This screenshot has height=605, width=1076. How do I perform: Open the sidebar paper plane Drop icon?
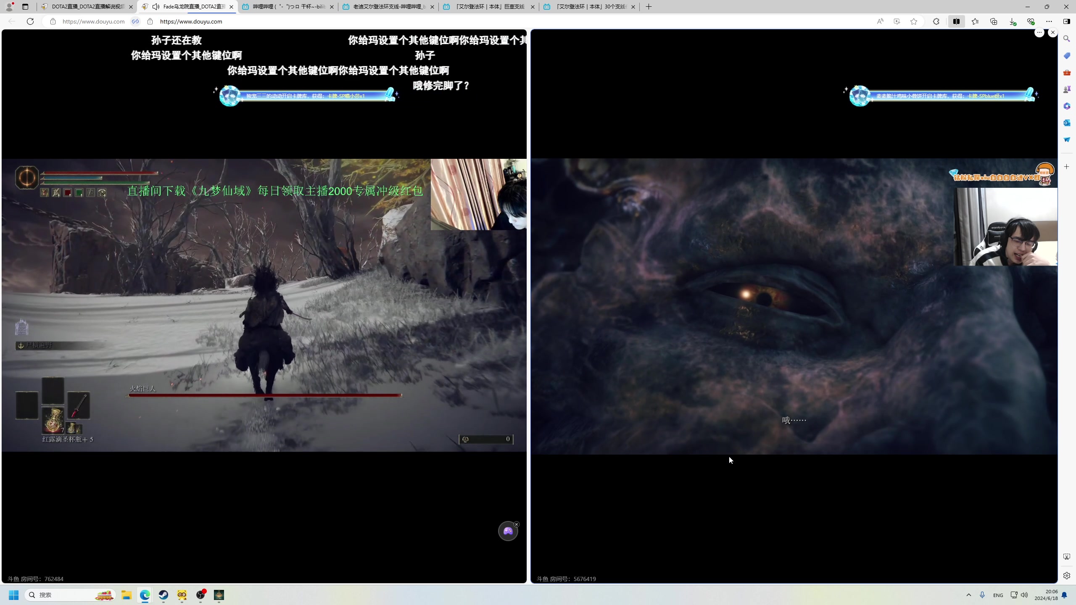tap(1067, 139)
